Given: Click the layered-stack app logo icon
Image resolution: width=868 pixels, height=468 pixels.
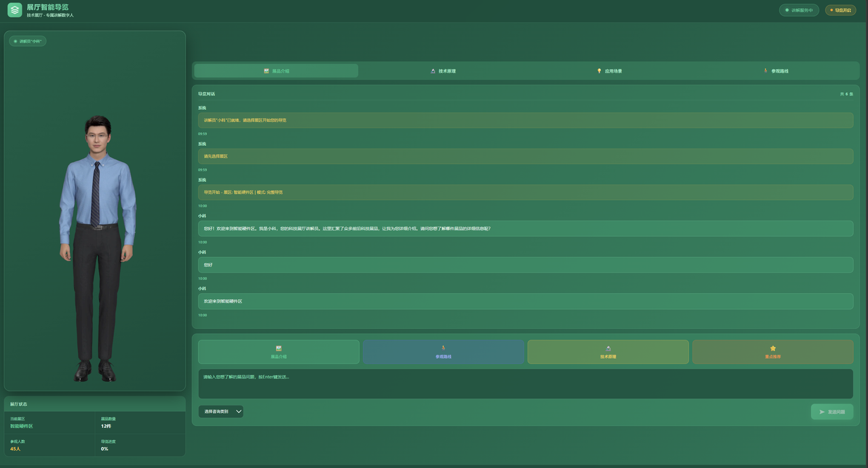Looking at the screenshot, I should click(15, 10).
